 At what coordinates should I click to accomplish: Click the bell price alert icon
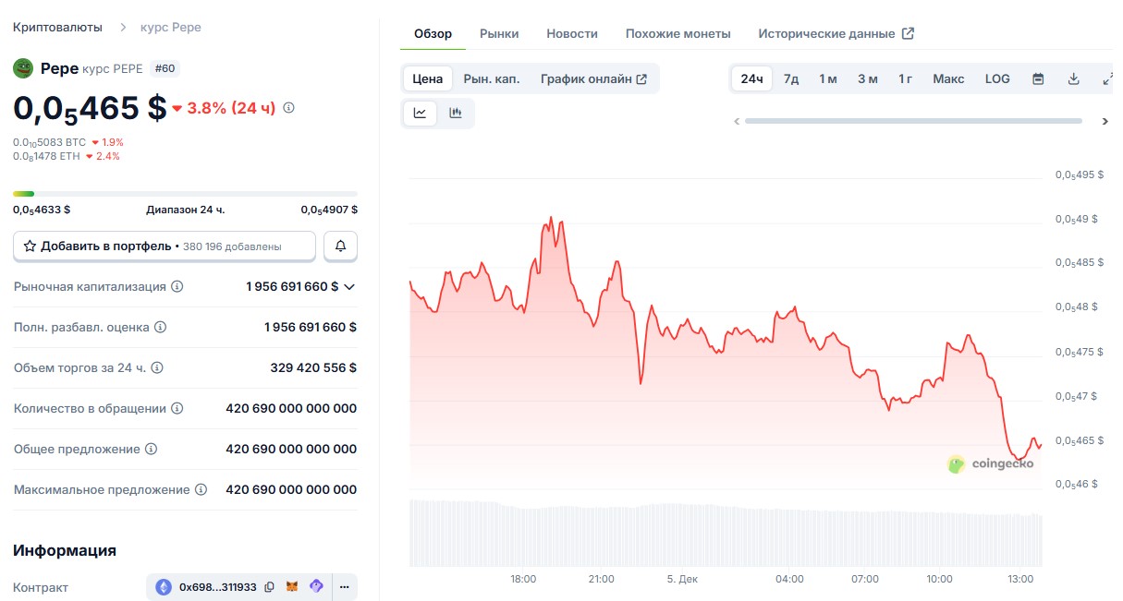coord(340,246)
